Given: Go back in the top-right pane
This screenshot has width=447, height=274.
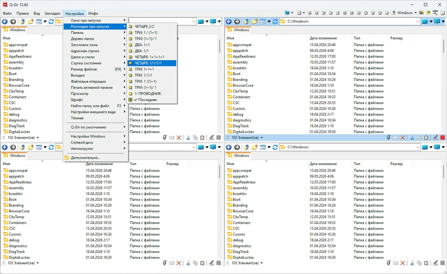Looking at the screenshot, I should [229, 22].
